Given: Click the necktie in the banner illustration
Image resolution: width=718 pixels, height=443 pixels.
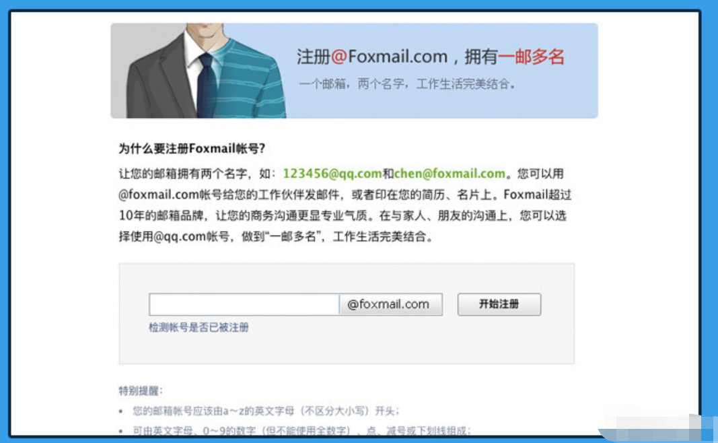Looking at the screenshot, I should [x=207, y=87].
